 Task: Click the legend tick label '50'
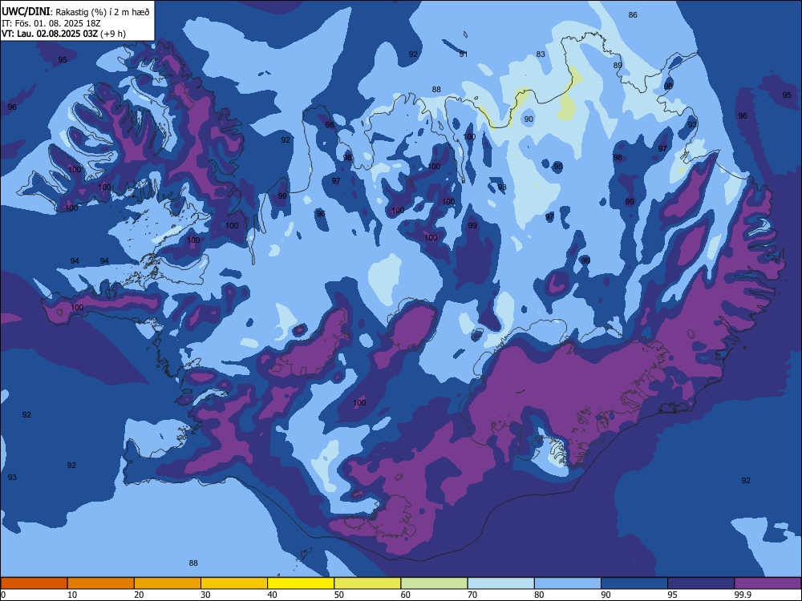click(339, 595)
